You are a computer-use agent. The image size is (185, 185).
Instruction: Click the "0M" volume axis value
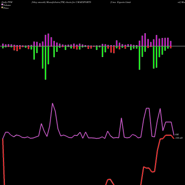(177, 134)
